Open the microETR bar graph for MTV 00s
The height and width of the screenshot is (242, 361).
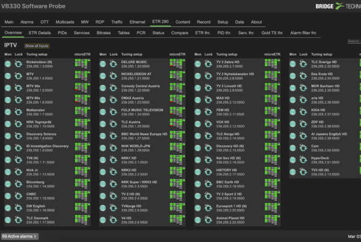click(82, 88)
